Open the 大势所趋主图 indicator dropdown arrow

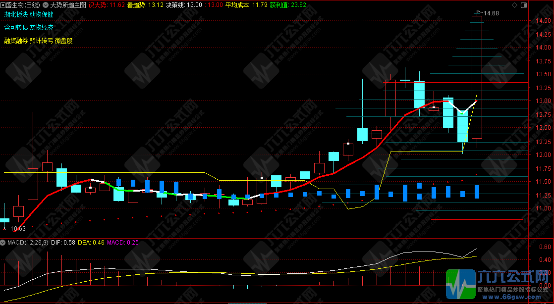point(46,5)
